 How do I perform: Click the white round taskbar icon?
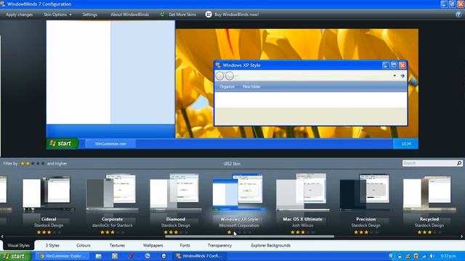[x=163, y=256]
